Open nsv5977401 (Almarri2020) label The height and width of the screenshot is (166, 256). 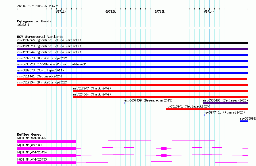pos(224,112)
